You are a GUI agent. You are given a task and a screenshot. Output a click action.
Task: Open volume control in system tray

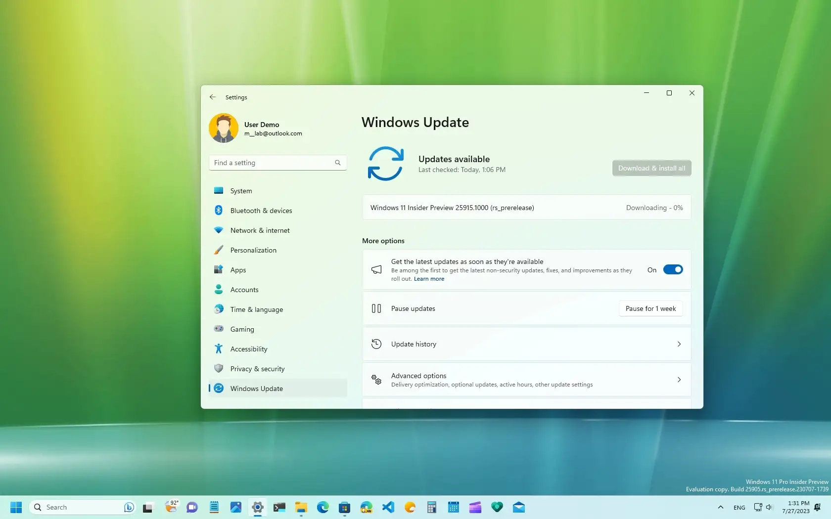(x=770, y=507)
